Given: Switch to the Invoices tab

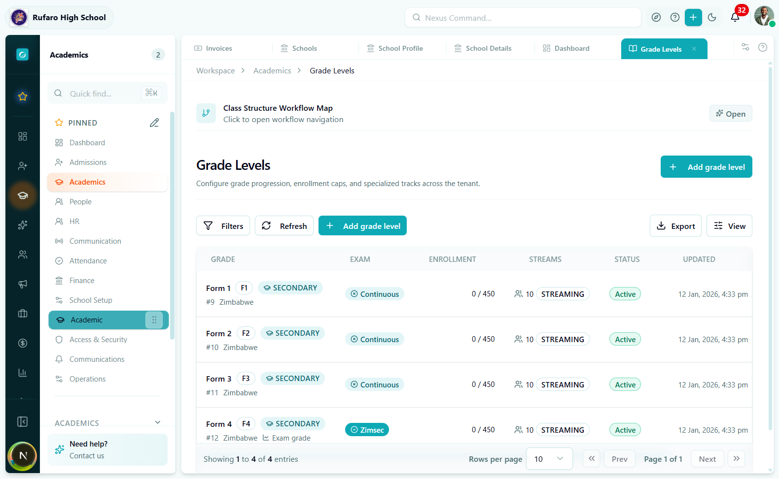Looking at the screenshot, I should click(x=213, y=48).
